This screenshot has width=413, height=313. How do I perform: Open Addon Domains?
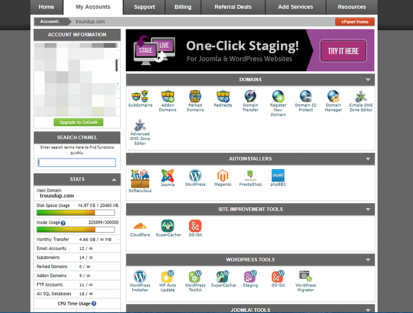point(168,101)
